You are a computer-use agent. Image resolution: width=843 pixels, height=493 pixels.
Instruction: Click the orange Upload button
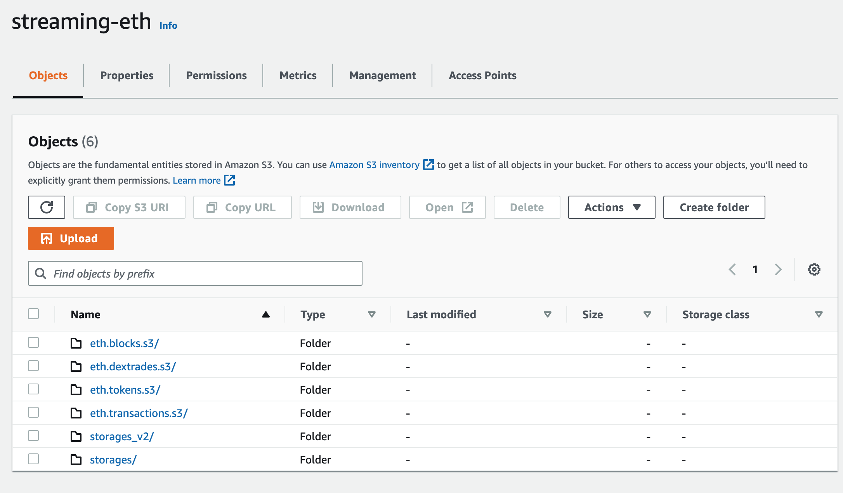point(71,238)
